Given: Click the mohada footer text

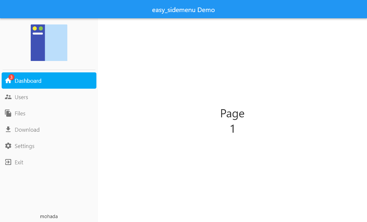Looking at the screenshot, I should [49, 216].
